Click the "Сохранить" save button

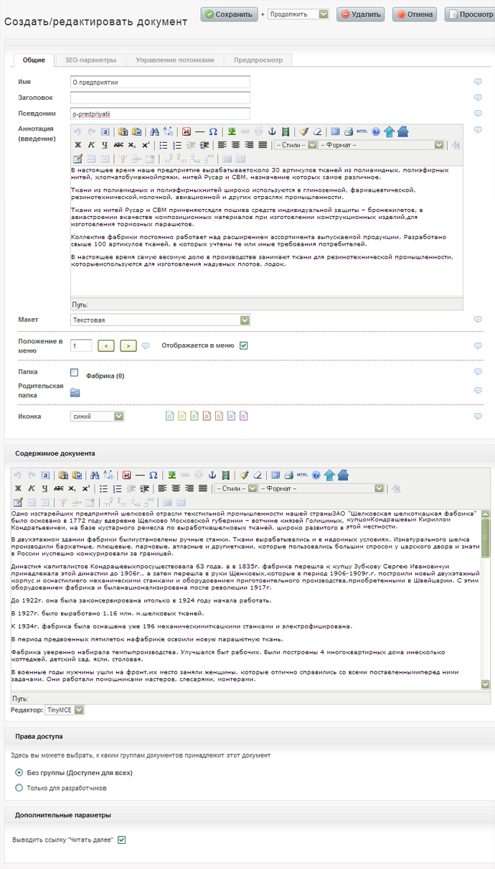tap(229, 14)
